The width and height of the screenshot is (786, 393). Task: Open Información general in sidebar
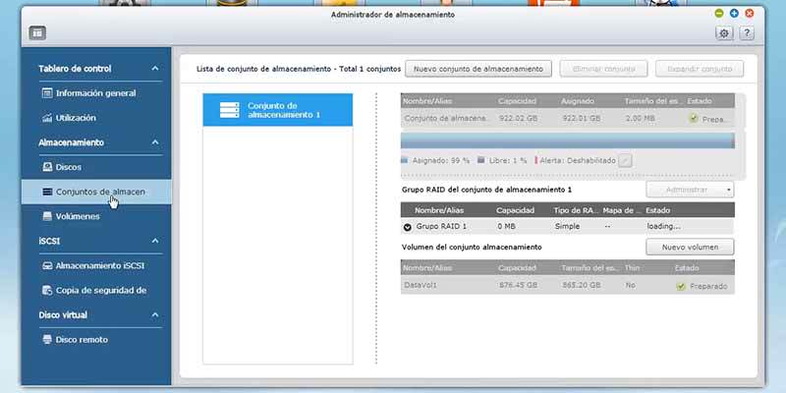(95, 93)
